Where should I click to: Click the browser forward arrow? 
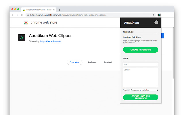pos(18,15)
